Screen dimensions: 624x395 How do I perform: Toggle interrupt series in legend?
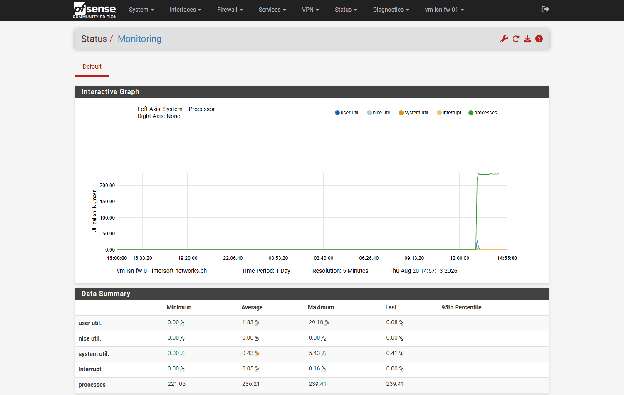point(449,113)
